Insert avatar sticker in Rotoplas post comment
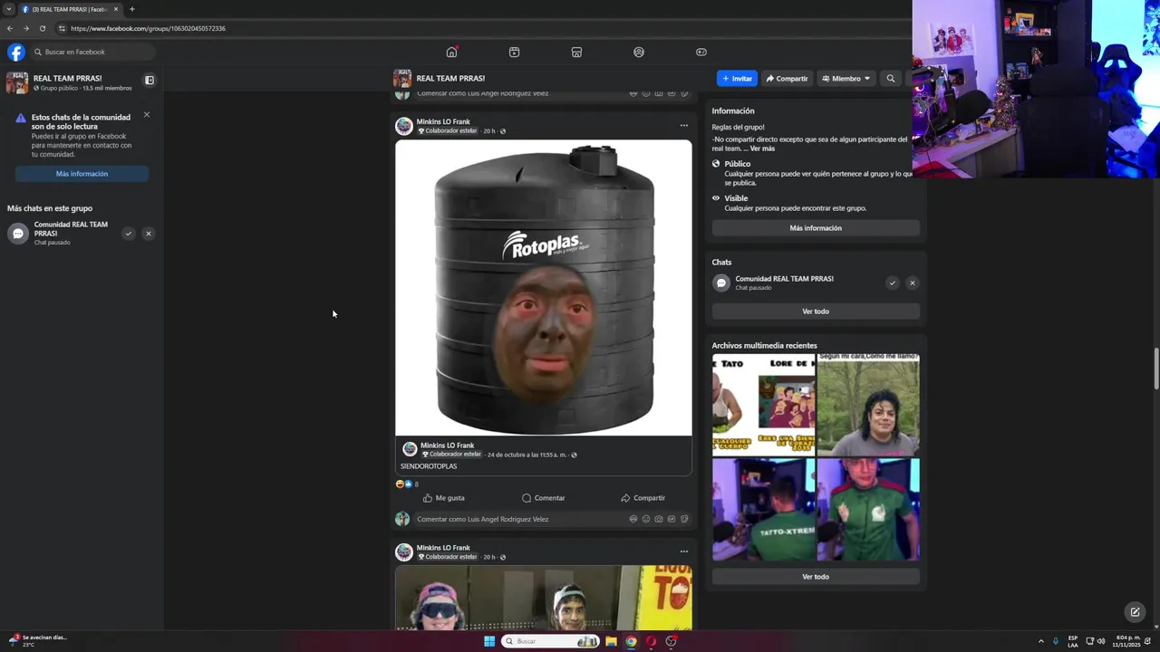This screenshot has height=652, width=1160. coord(633,519)
